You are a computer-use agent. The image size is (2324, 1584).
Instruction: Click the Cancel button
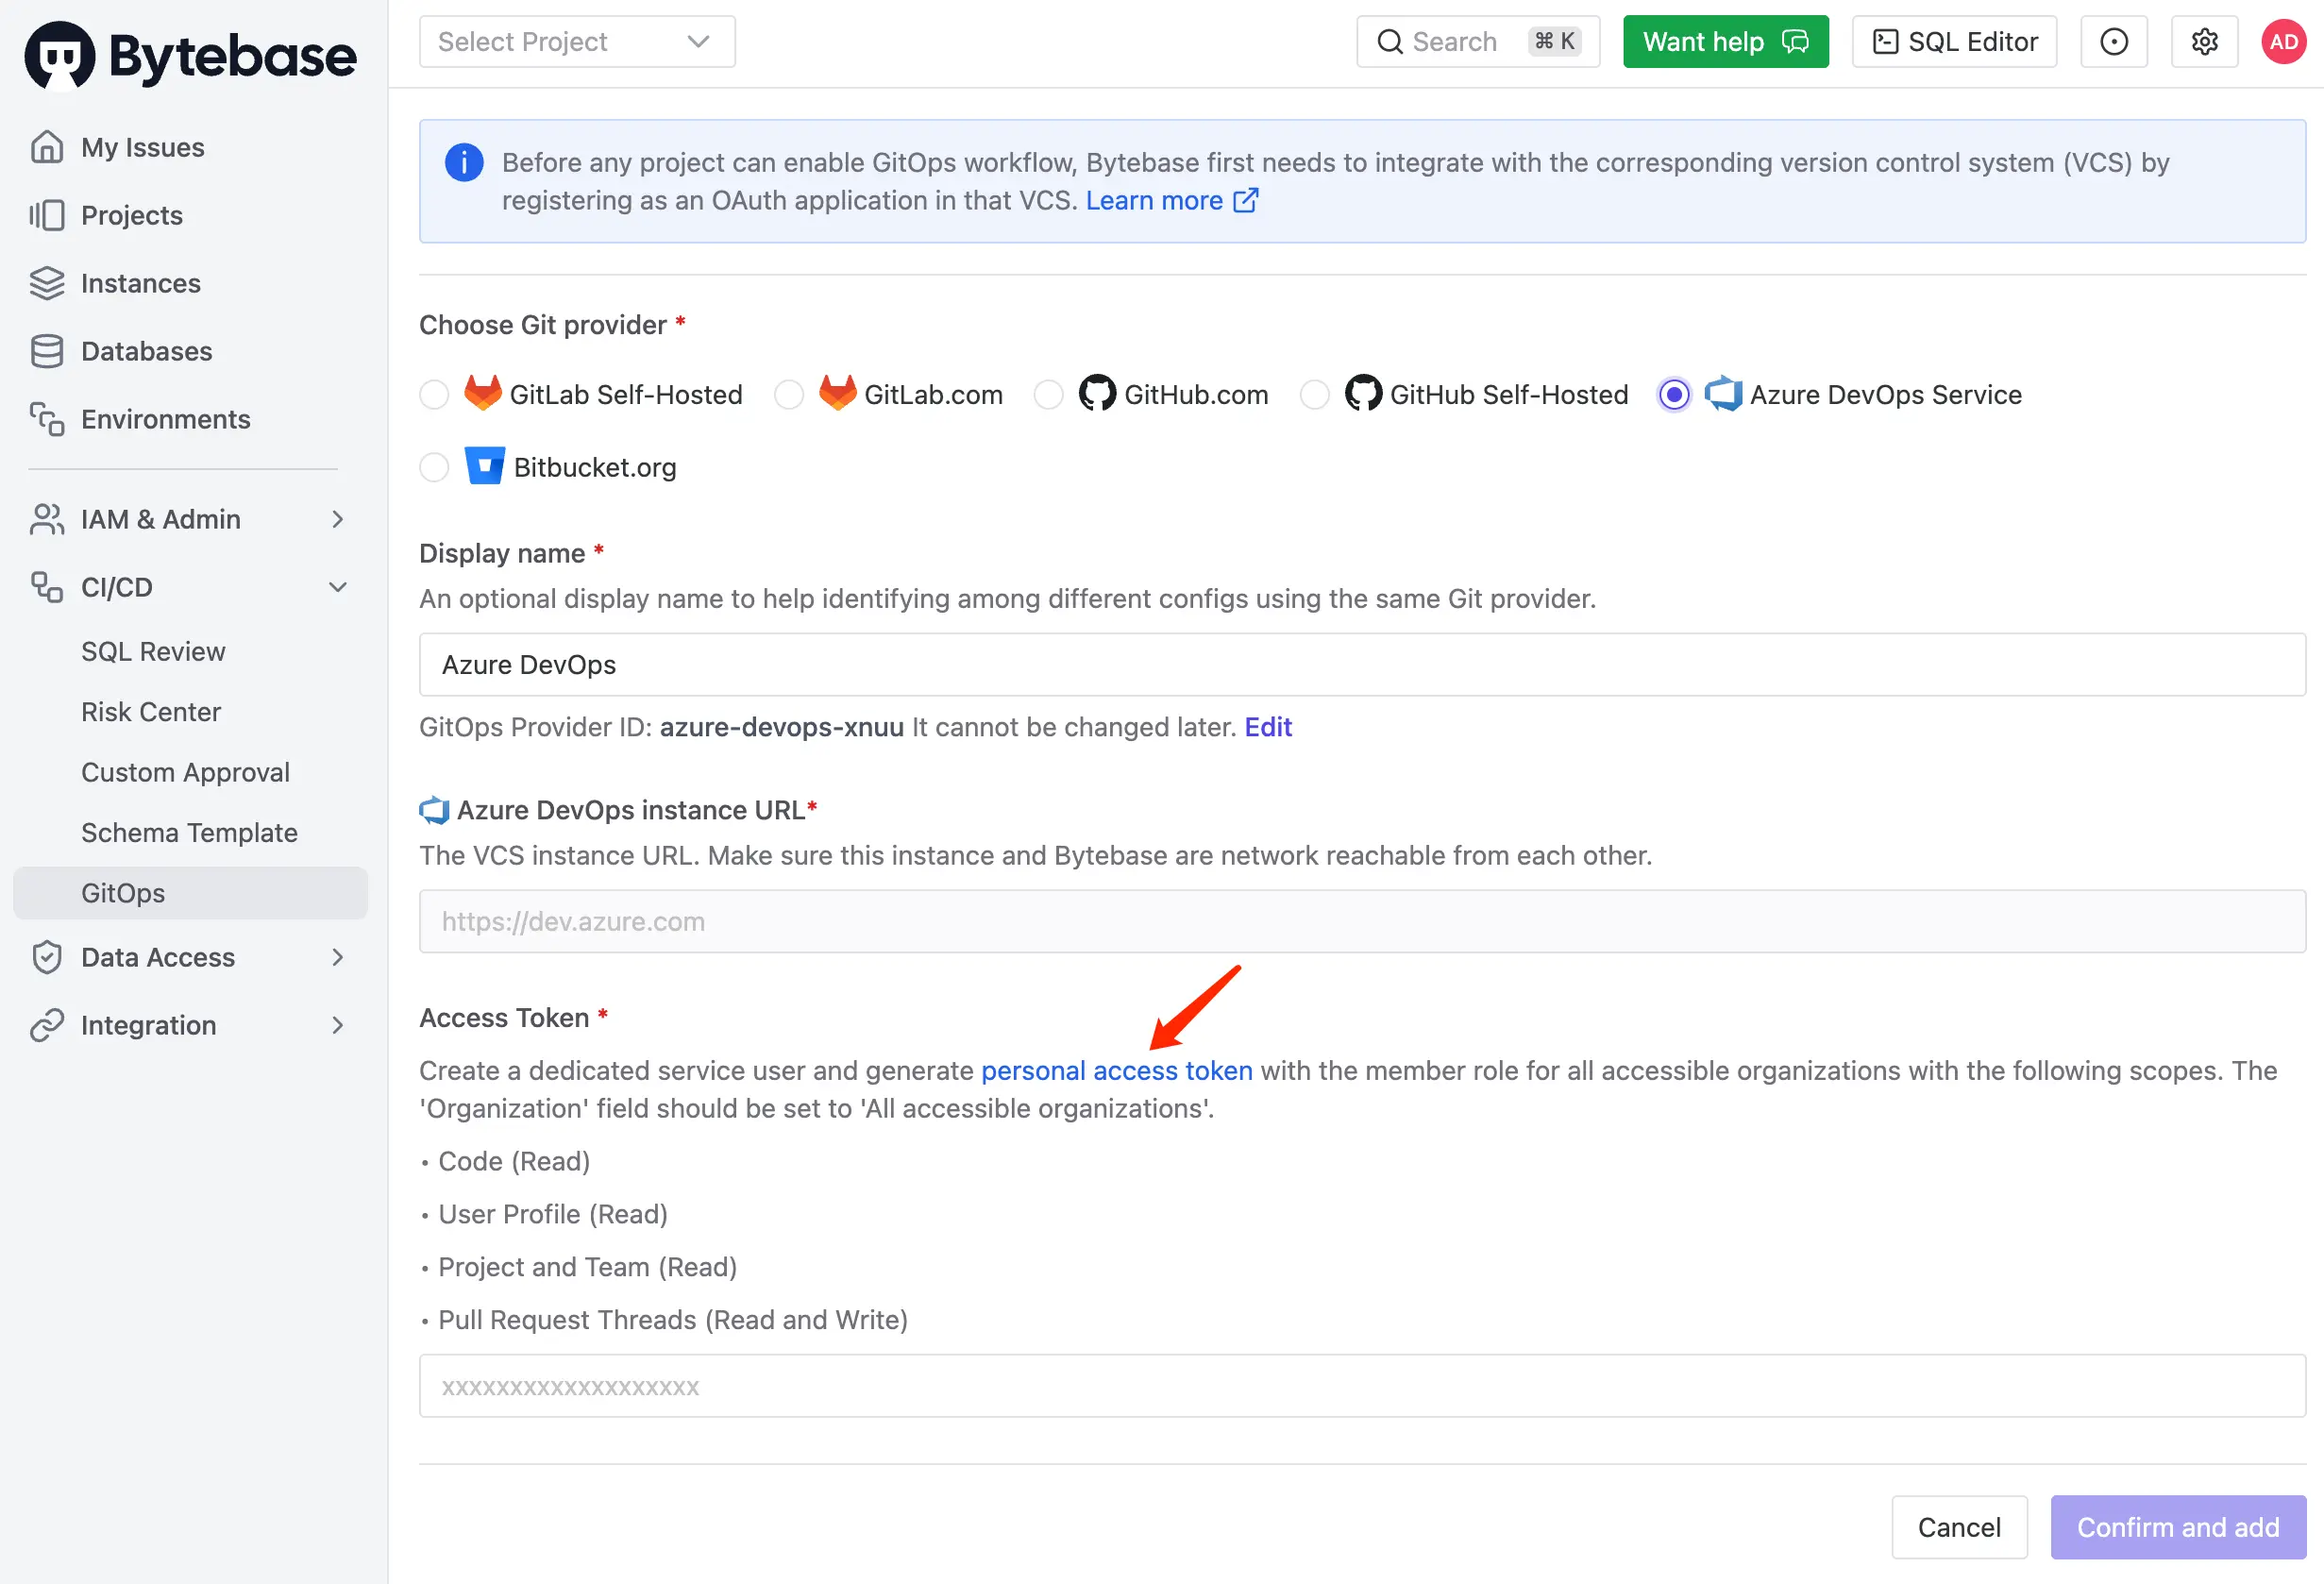coord(1959,1527)
